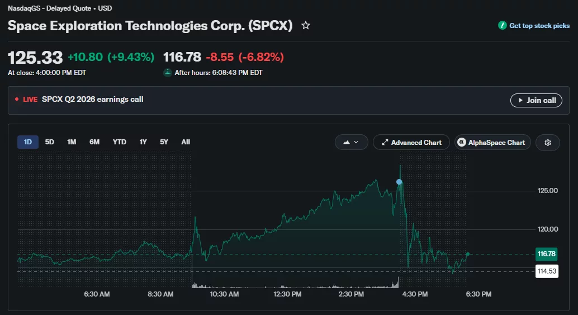Click the 6:30 PM time axis label
The image size is (578, 315).
[478, 294]
